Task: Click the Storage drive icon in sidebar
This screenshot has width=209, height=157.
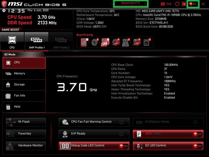Action: click(x=8, y=85)
